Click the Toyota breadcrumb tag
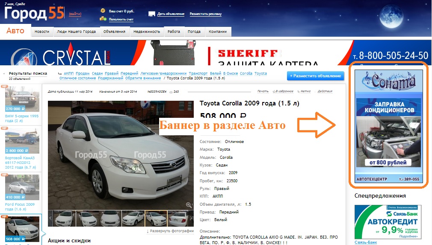 260,73
